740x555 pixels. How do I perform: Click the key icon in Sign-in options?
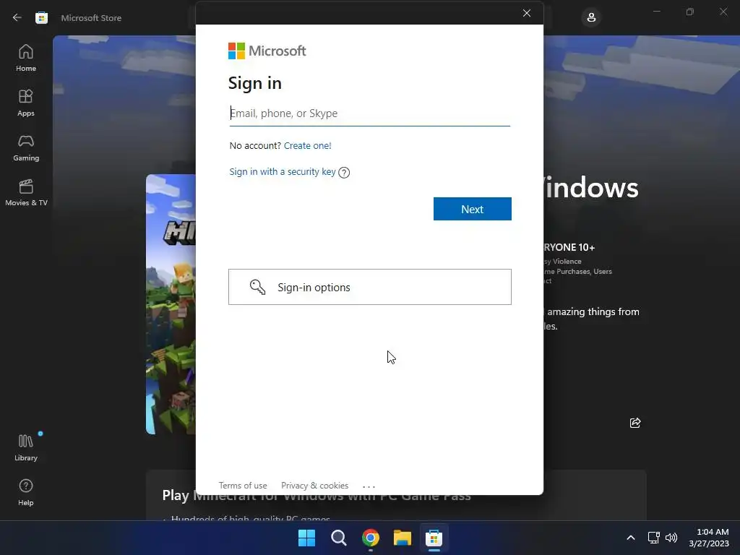[x=258, y=287]
